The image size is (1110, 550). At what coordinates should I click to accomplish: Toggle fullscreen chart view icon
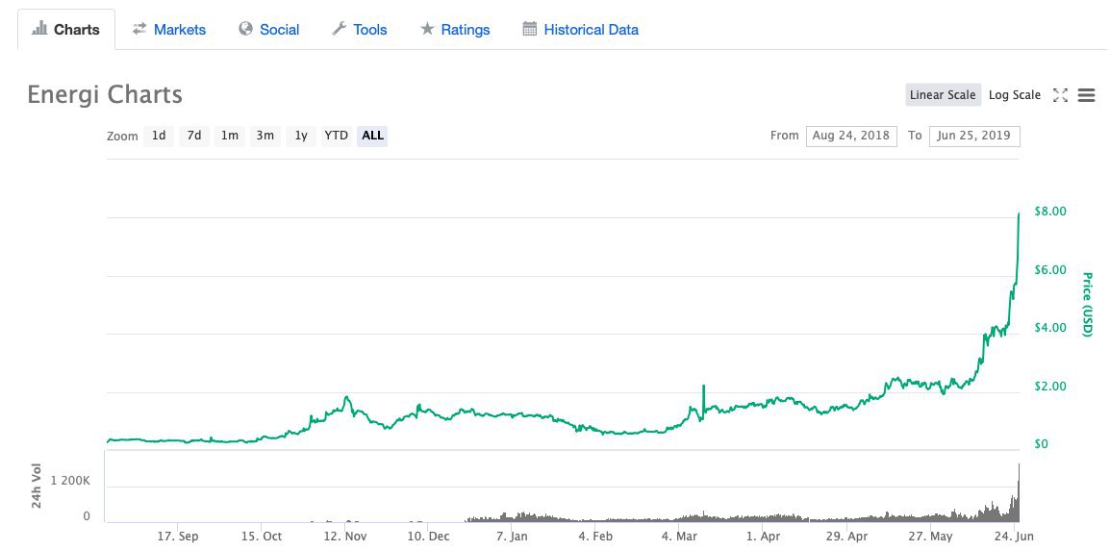click(x=1060, y=95)
